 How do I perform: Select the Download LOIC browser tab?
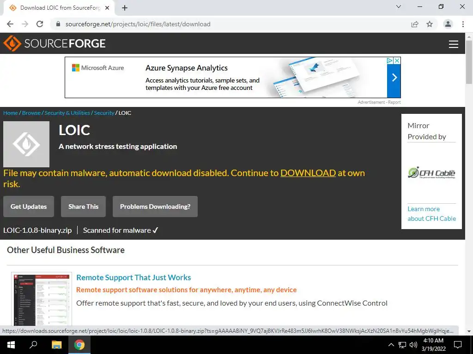tap(59, 8)
